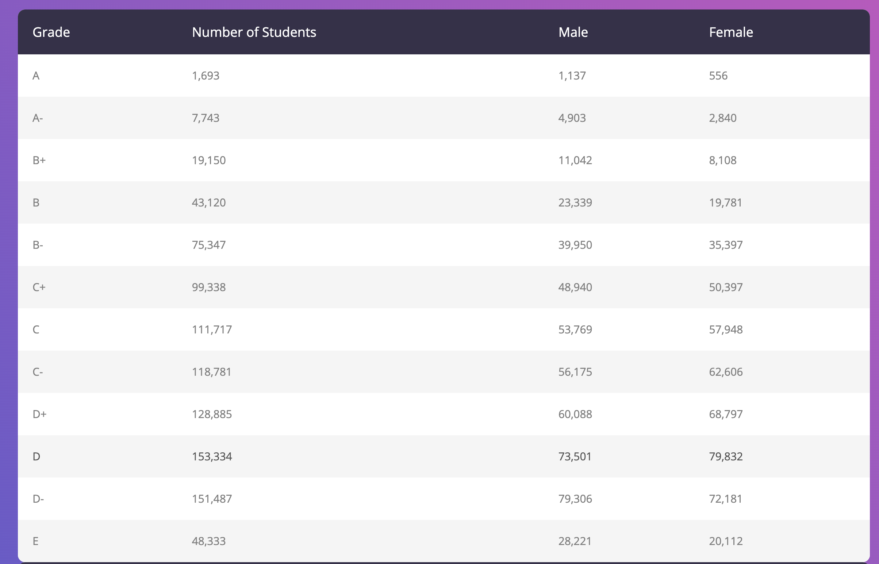Click female count 19,781
This screenshot has width=879, height=564.
725,202
